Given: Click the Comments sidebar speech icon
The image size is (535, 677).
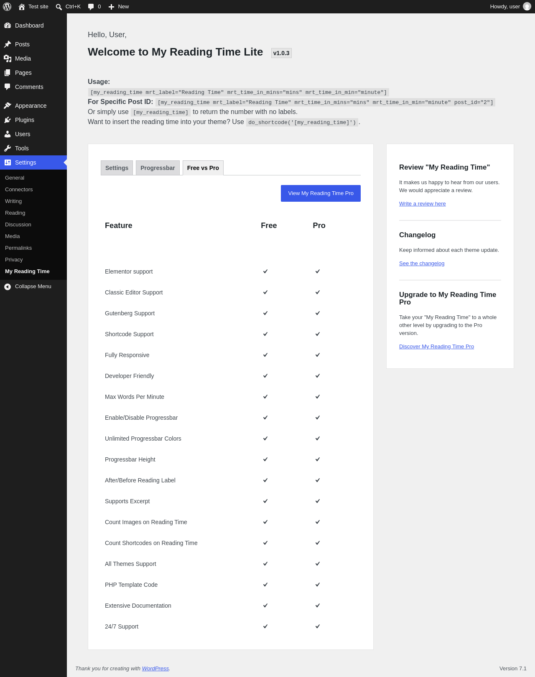Looking at the screenshot, I should pyautogui.click(x=8, y=87).
